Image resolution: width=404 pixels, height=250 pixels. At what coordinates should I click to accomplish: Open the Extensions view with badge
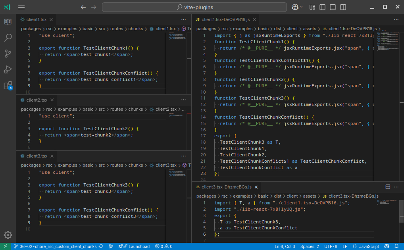pos(8,85)
